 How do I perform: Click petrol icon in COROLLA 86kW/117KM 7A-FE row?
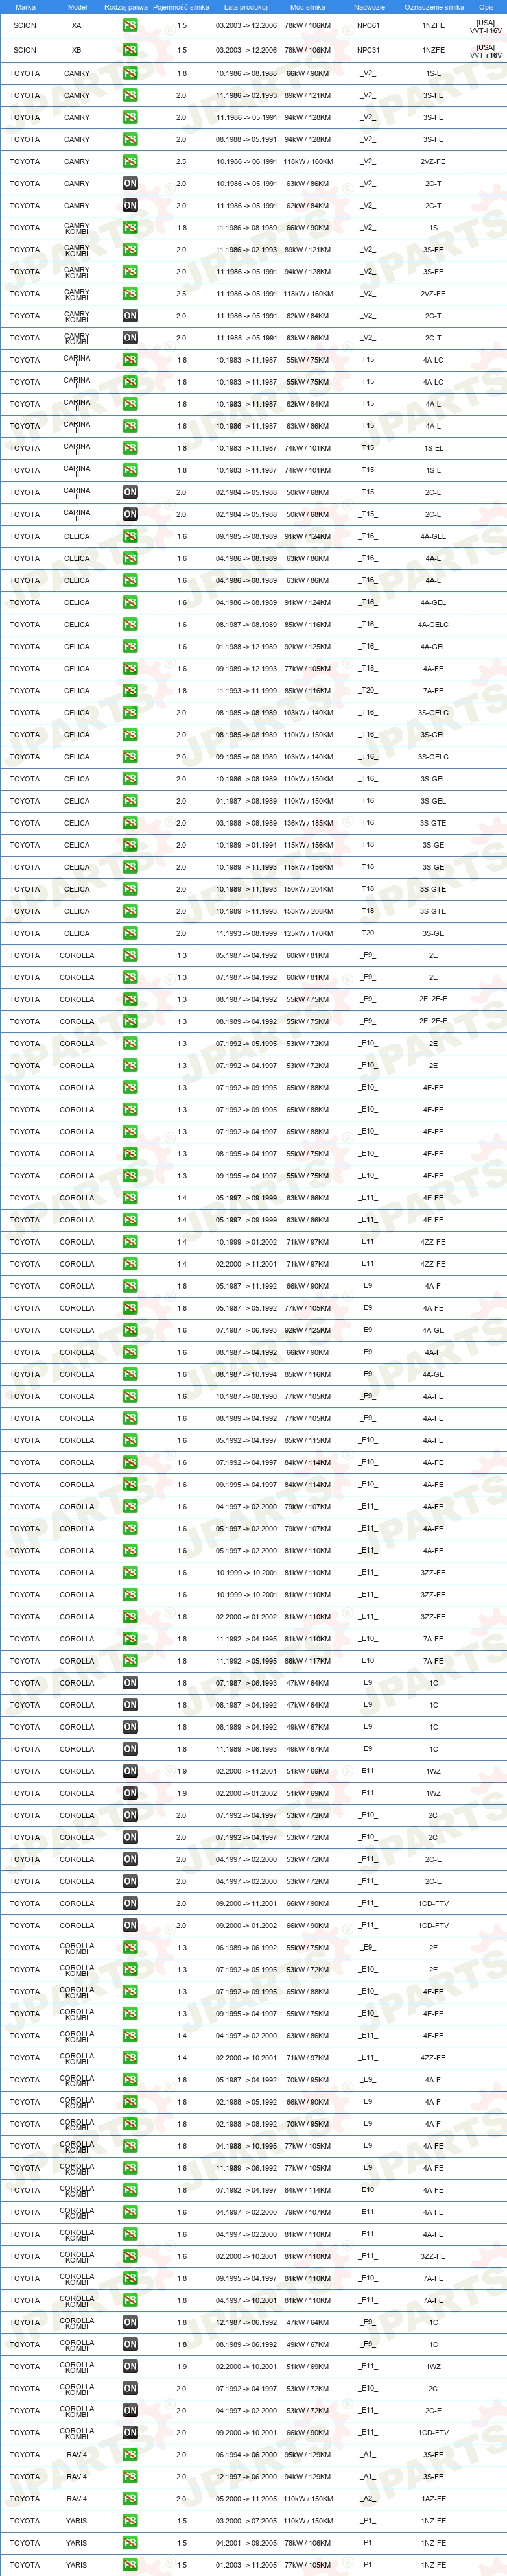point(130,1661)
